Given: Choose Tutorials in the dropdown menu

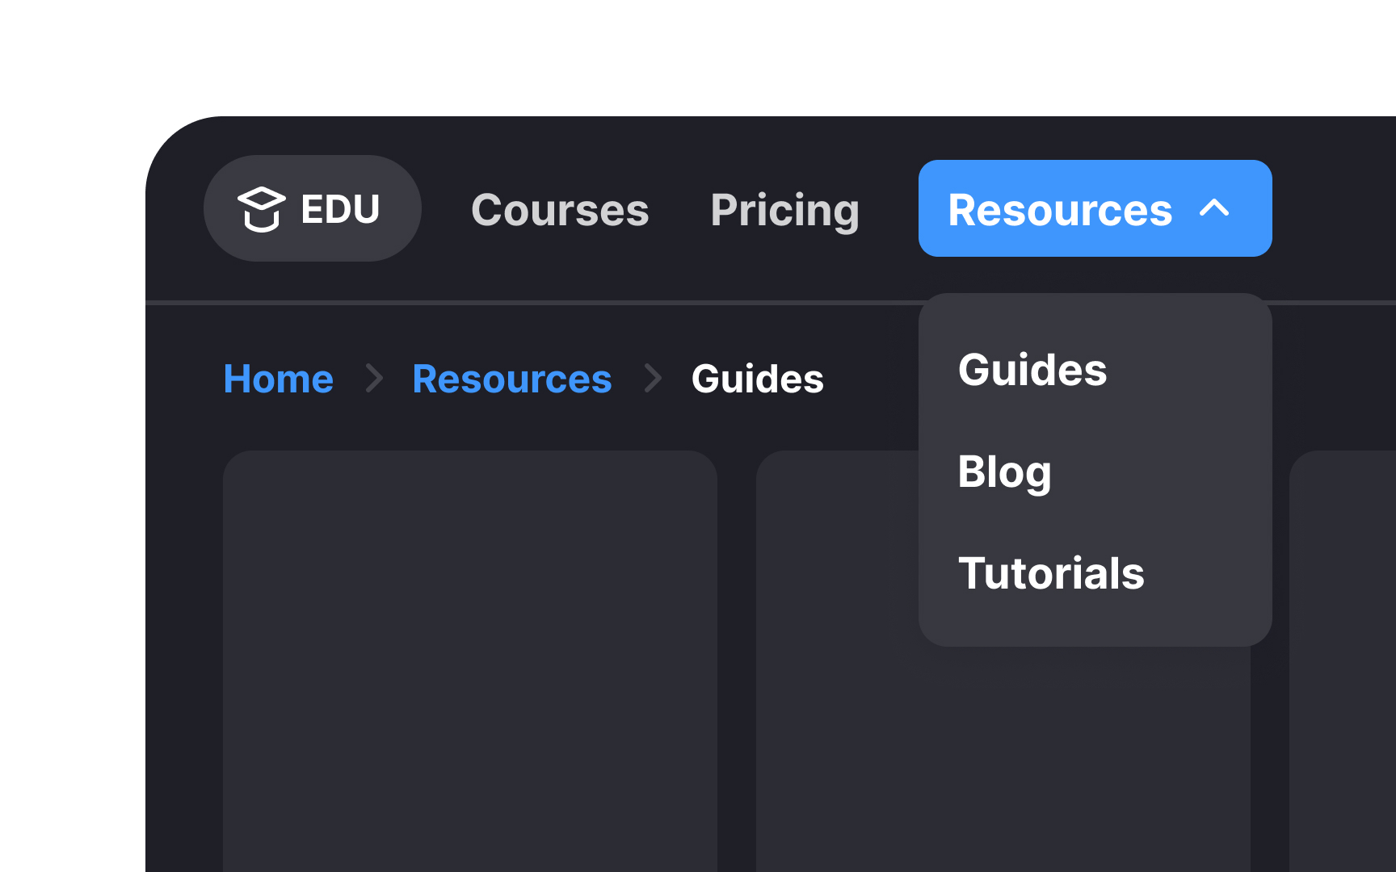Looking at the screenshot, I should [1051, 573].
